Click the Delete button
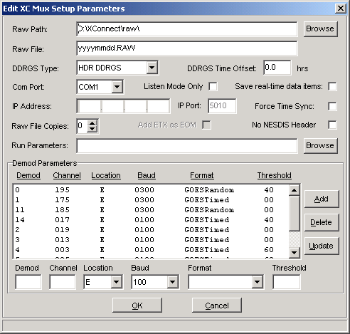Viewport: 350px width, 334px height. click(322, 222)
